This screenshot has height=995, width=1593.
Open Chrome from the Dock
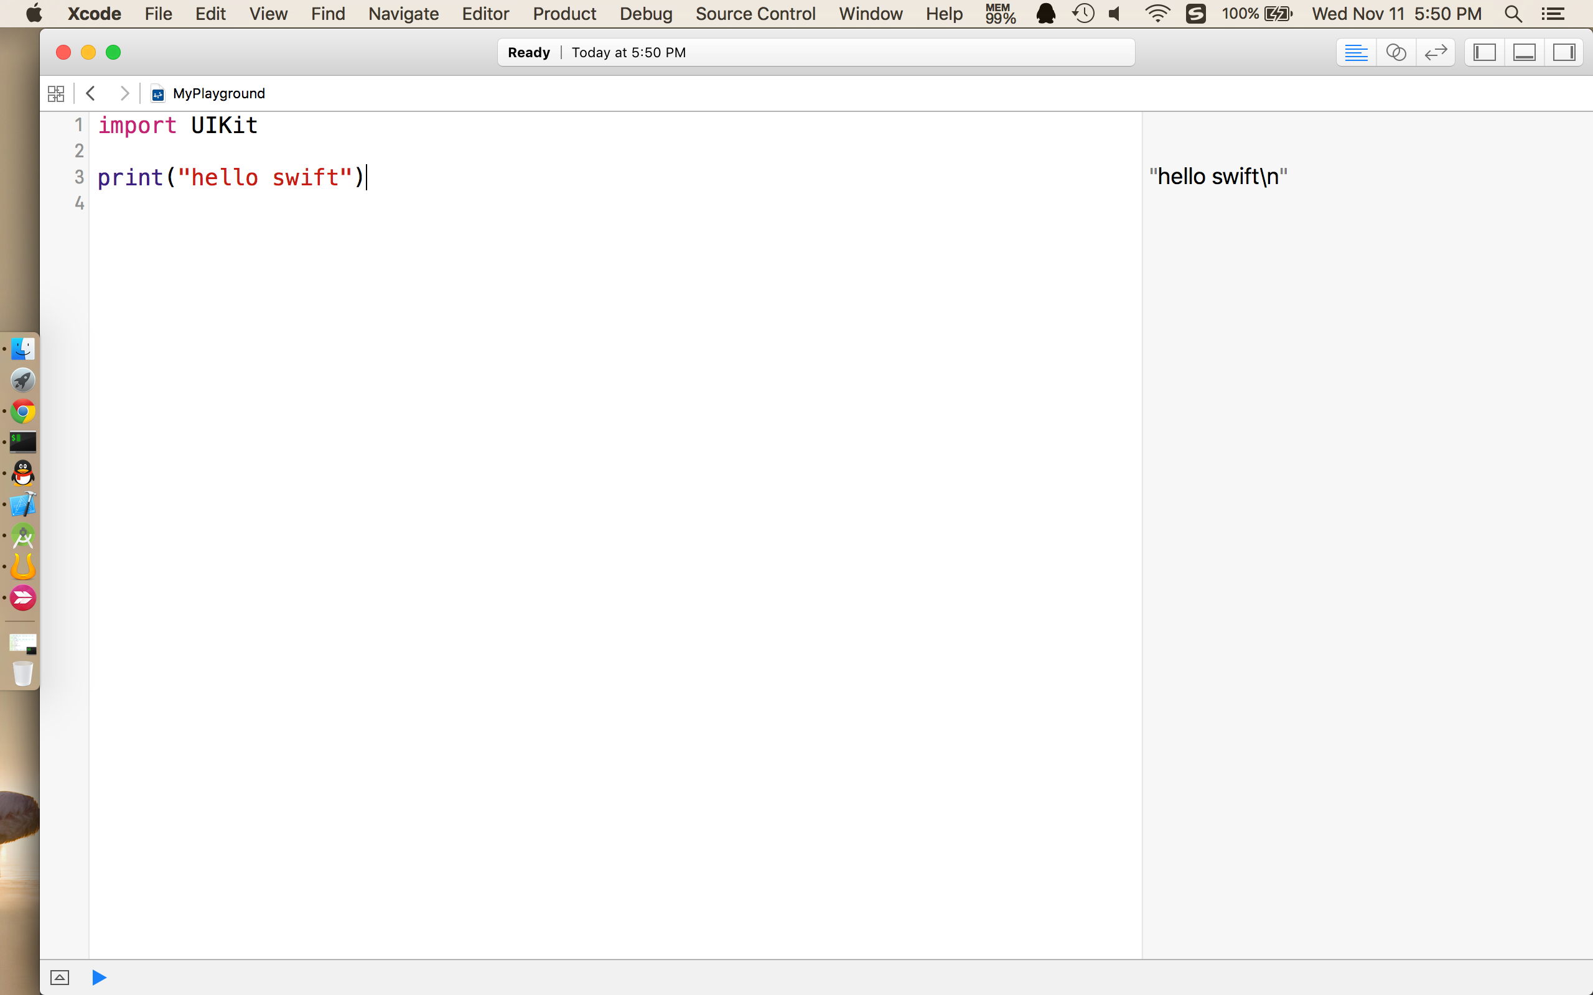click(23, 411)
